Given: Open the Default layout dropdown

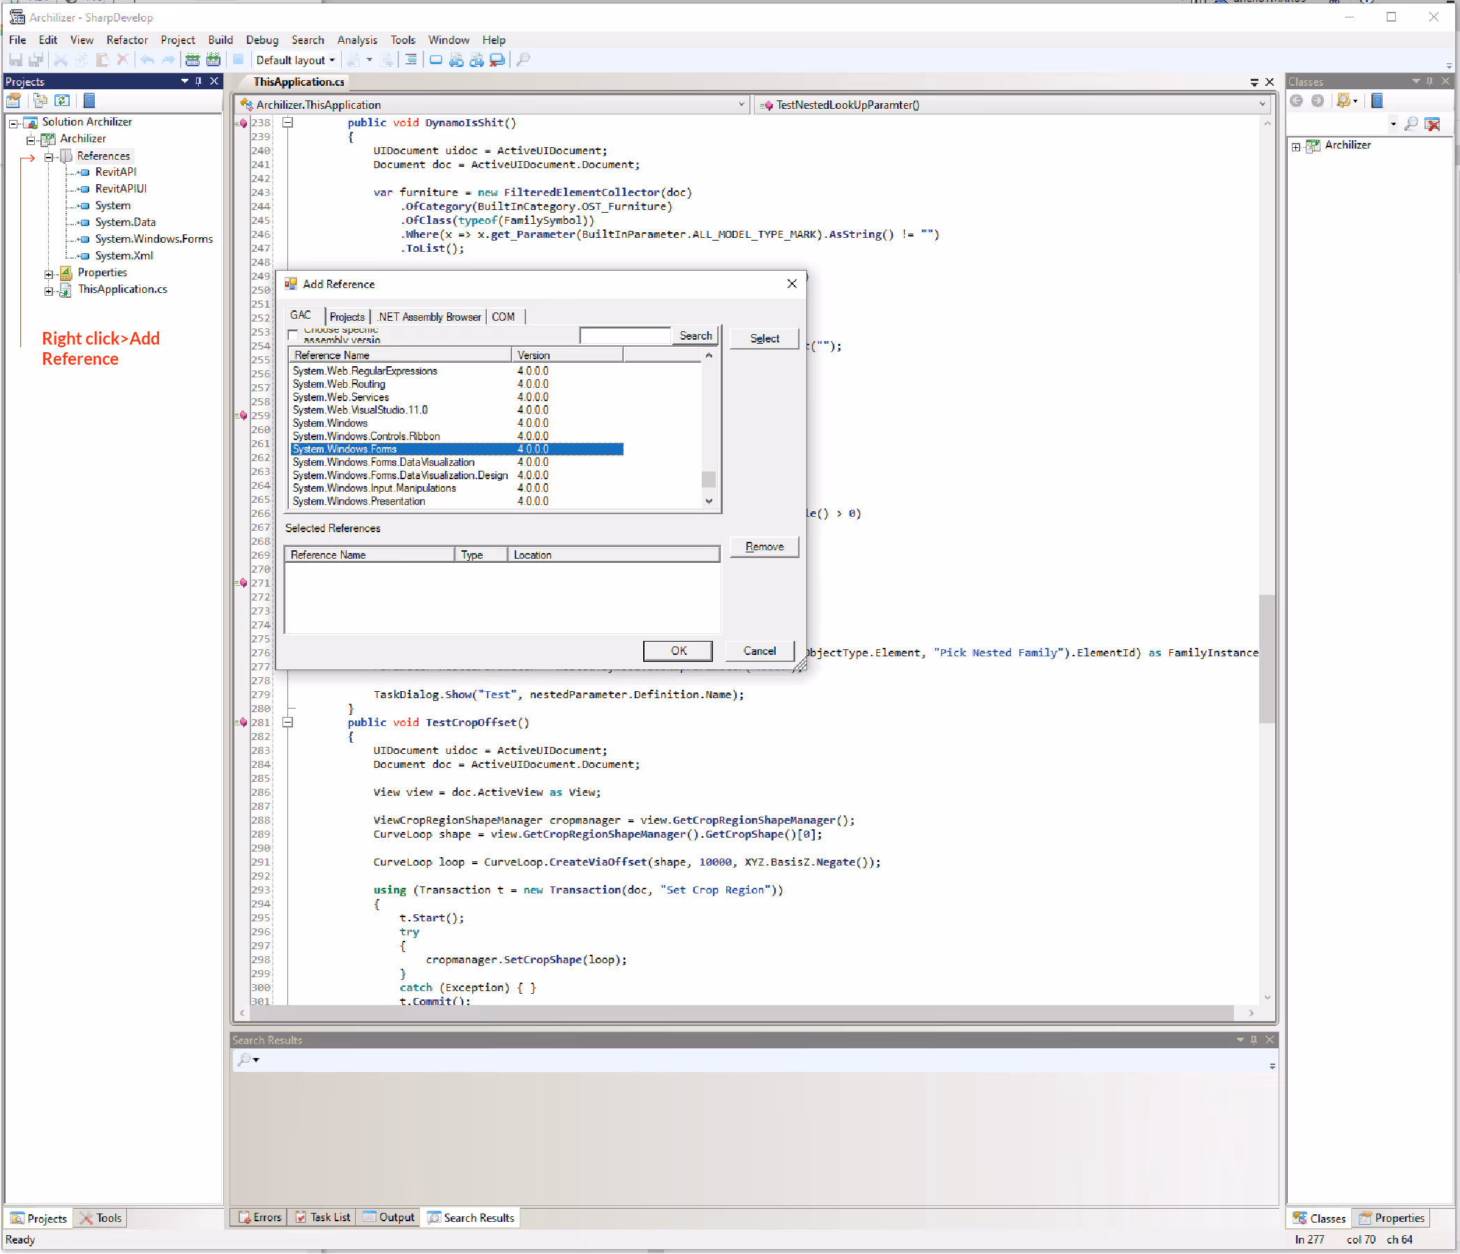Looking at the screenshot, I should (295, 60).
